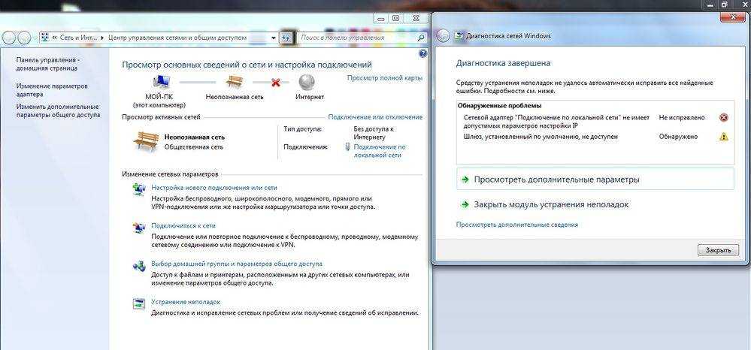Open Просмотр полной карты link

385,77
